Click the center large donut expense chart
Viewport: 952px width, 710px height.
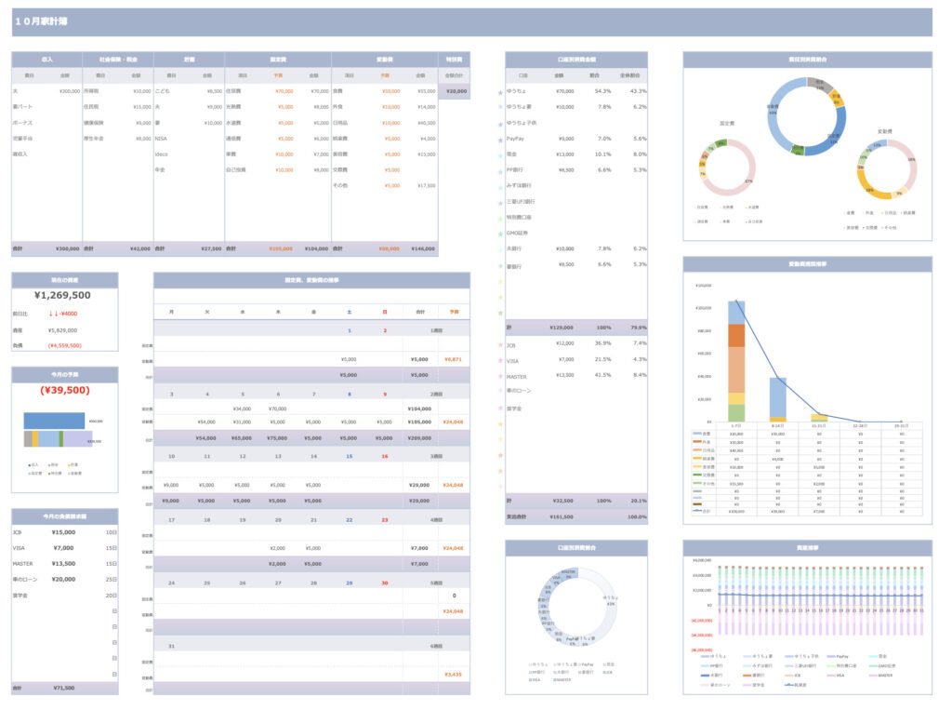[x=806, y=116]
